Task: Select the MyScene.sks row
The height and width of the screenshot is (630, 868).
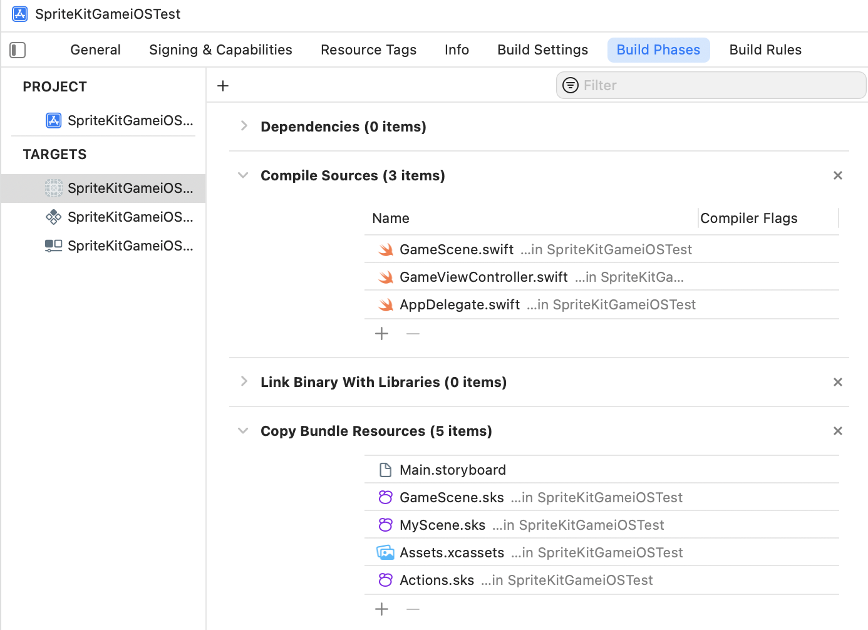Action: point(601,525)
